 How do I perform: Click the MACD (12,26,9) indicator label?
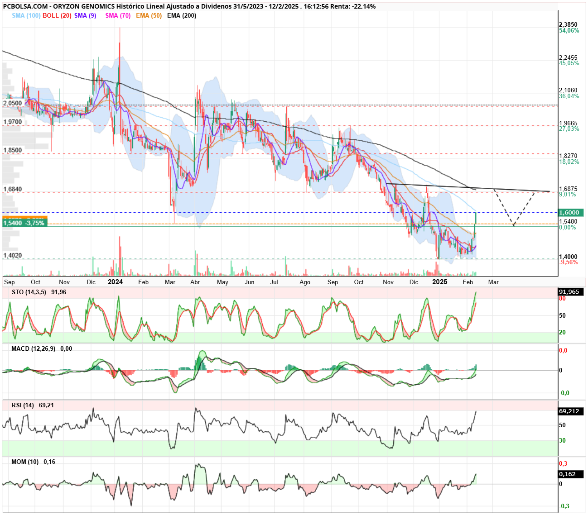coord(34,348)
